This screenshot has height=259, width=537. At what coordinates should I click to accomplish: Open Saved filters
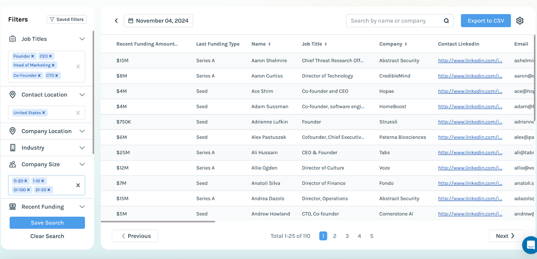[67, 20]
